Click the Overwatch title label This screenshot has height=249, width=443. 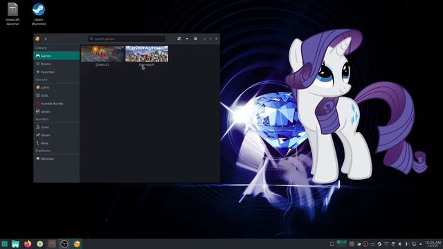coord(147,64)
